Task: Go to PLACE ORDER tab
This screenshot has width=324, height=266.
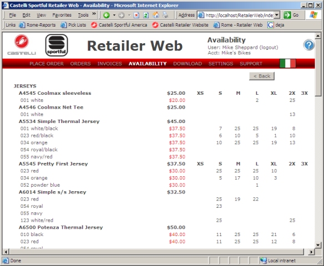Action: (47, 64)
